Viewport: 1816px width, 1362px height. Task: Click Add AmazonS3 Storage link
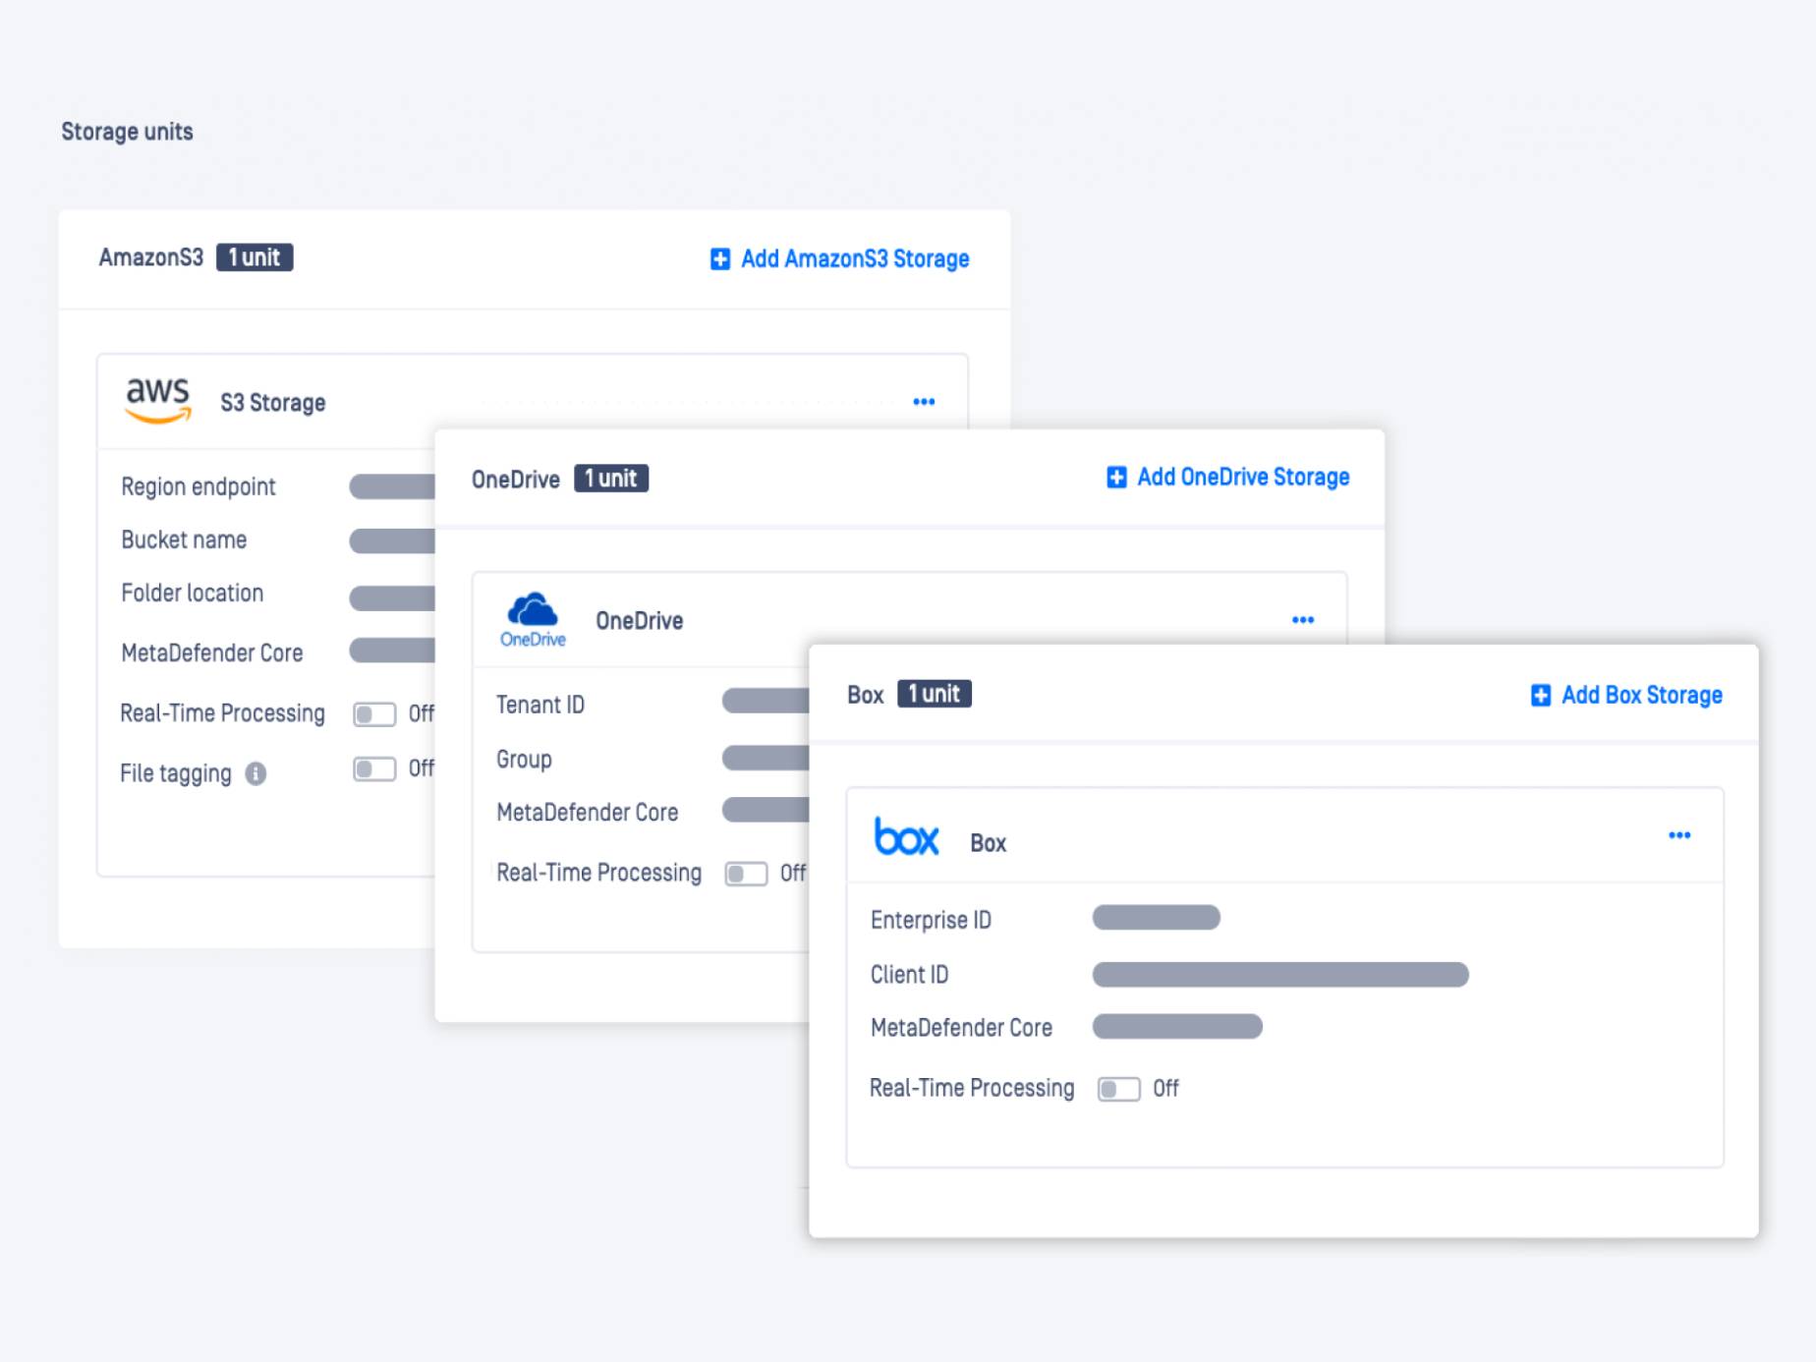tap(854, 258)
